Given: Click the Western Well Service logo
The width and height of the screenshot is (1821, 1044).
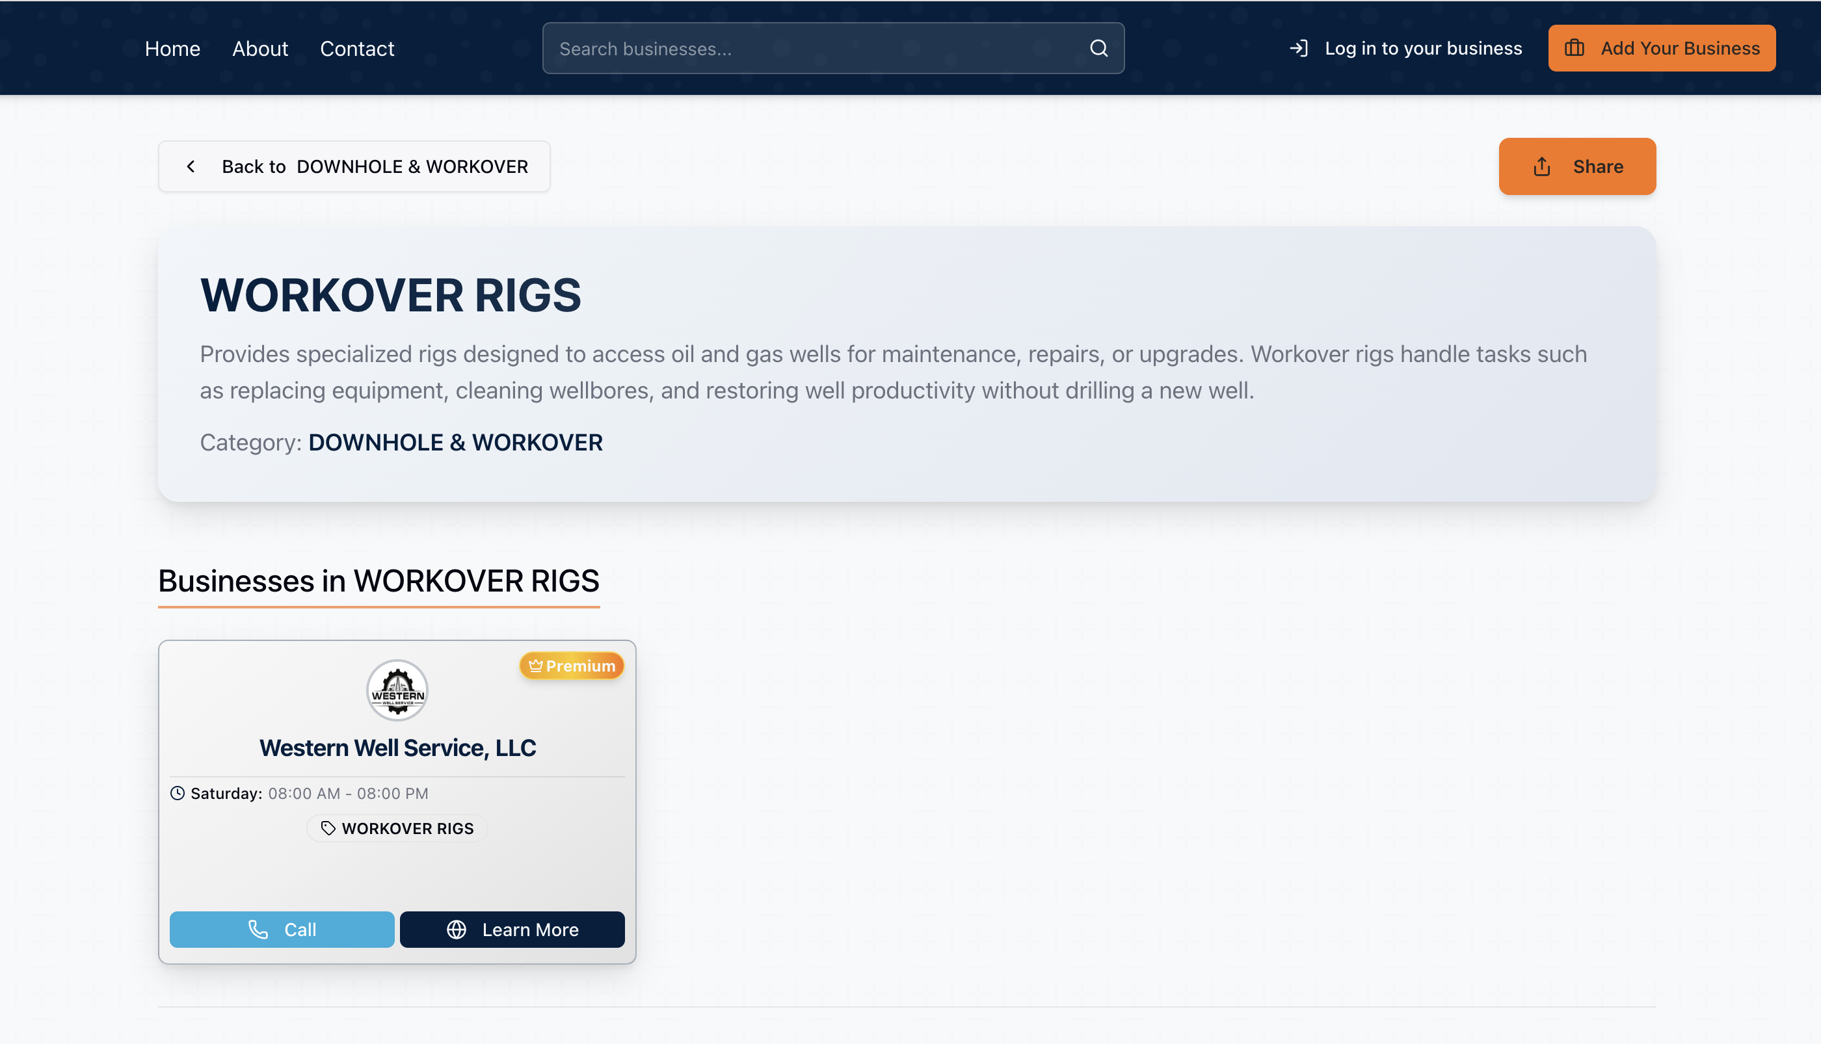Looking at the screenshot, I should tap(397, 689).
